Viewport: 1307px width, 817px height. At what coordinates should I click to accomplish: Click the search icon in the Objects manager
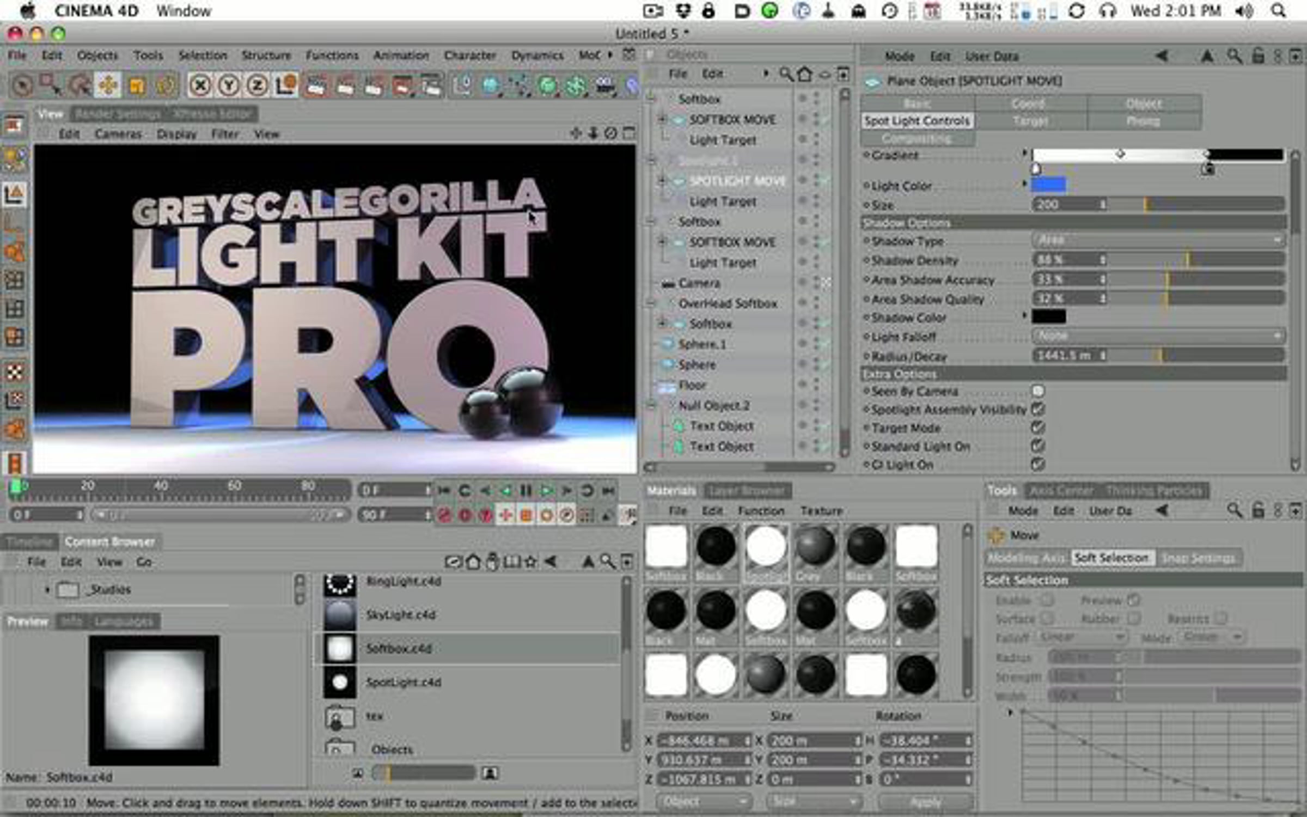[786, 74]
